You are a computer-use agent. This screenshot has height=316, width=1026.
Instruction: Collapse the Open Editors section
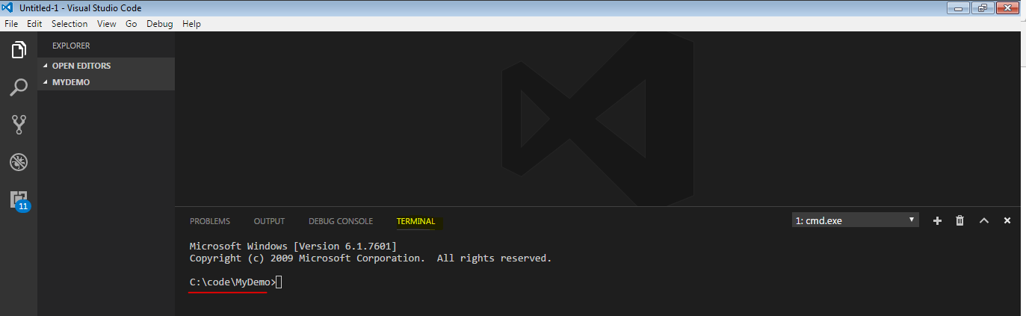[106, 66]
